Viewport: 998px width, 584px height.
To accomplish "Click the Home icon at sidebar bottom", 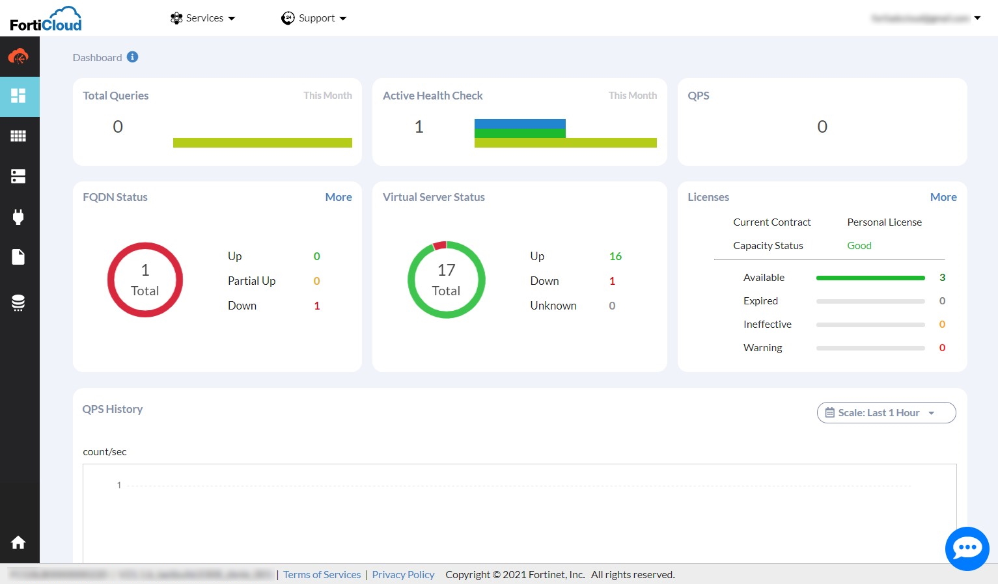I will point(18,542).
